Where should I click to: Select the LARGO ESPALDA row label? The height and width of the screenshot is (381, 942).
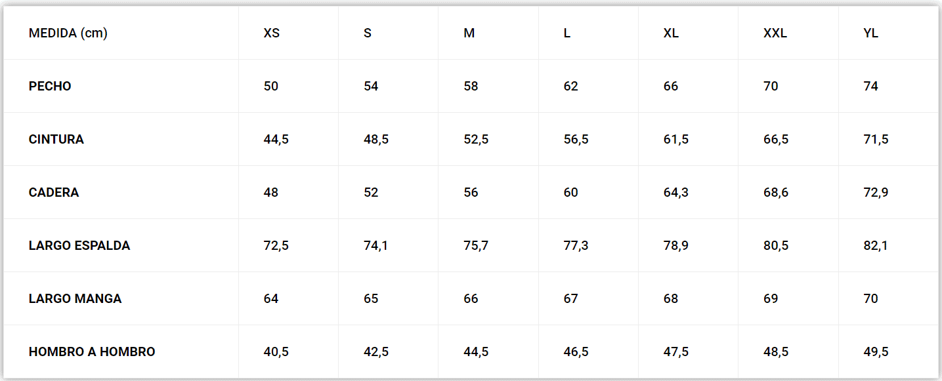(79, 246)
